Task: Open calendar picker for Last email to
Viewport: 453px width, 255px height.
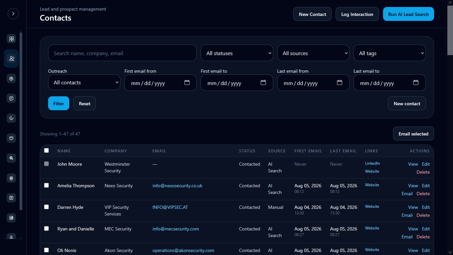Action: 416,83
